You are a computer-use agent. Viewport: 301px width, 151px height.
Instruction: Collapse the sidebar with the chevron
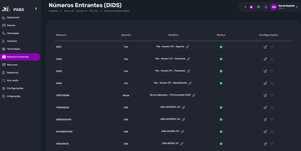pyautogui.click(x=36, y=9)
